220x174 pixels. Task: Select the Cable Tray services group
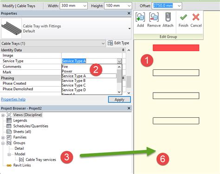(x=41, y=160)
